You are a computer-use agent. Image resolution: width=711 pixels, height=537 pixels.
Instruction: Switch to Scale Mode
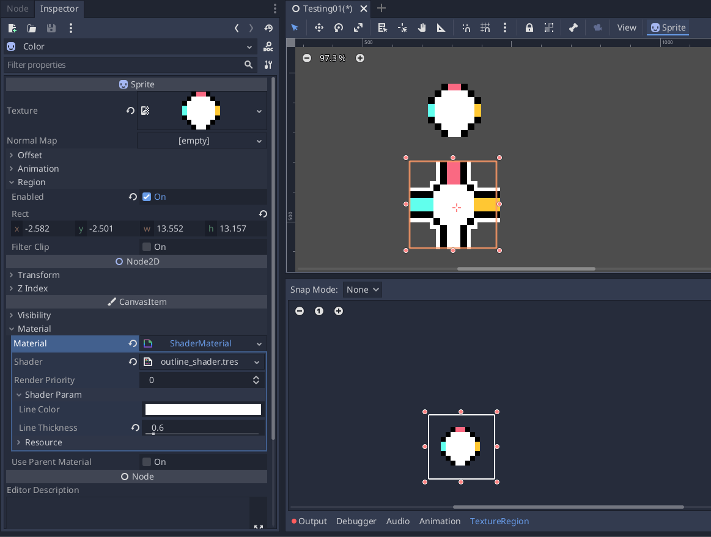(x=358, y=27)
